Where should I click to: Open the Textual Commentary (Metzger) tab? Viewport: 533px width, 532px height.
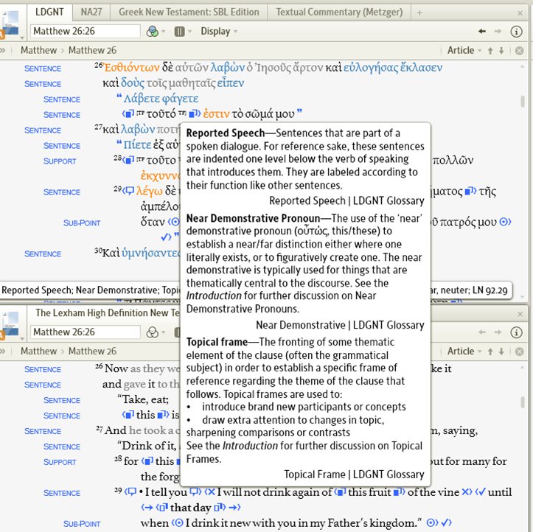[x=339, y=13]
